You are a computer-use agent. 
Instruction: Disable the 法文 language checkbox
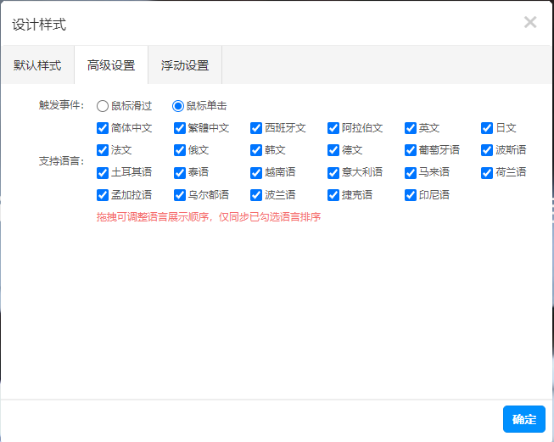tap(103, 150)
